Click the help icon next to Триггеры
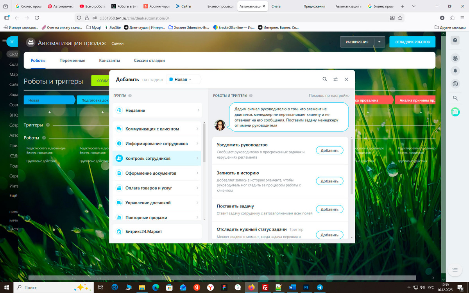Viewport: 469px width, 293px height. pos(48,125)
